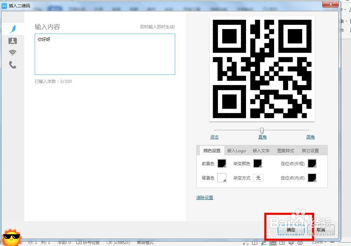Toggle 拼写检查 in the background status bar
Screen dimensions: 351x246
tap(88, 243)
